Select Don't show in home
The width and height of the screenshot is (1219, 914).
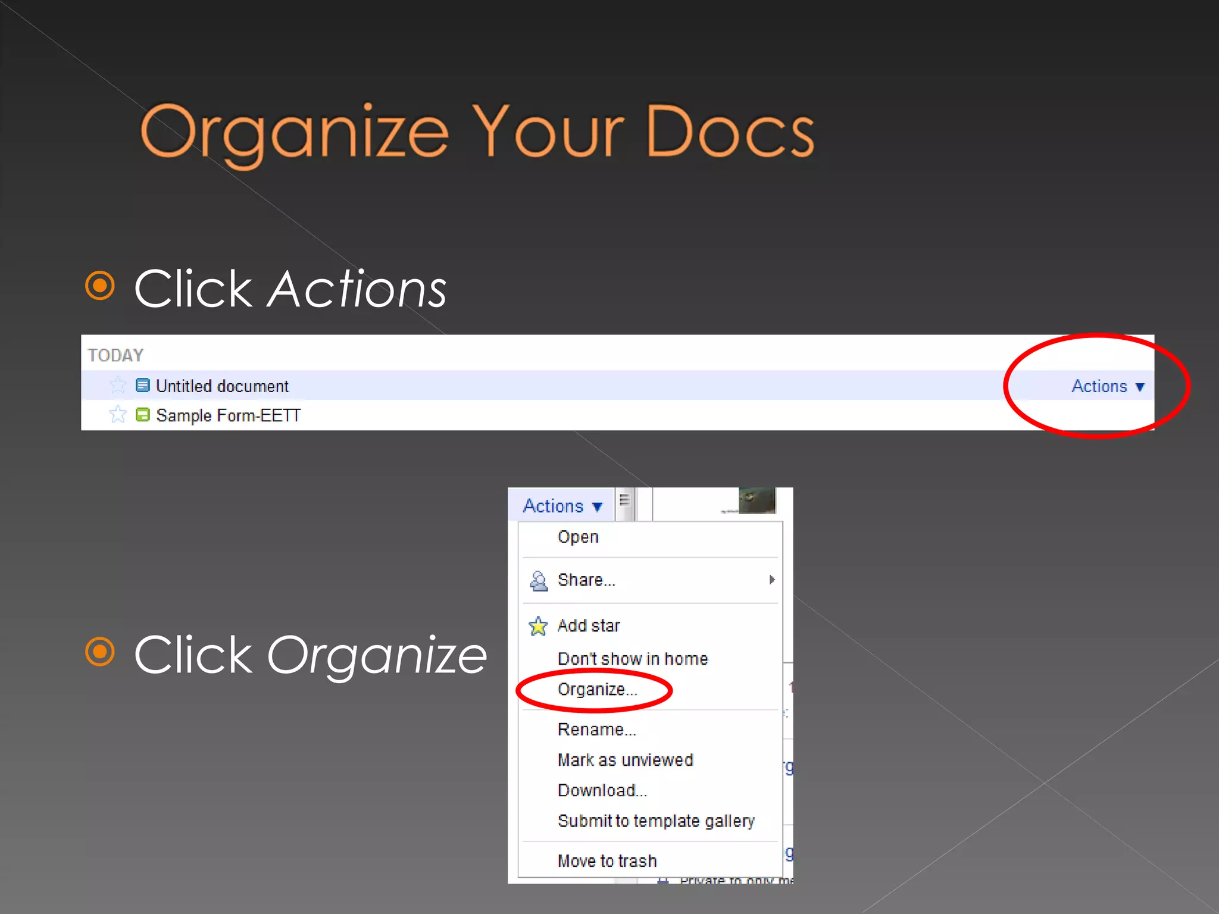pos(633,659)
